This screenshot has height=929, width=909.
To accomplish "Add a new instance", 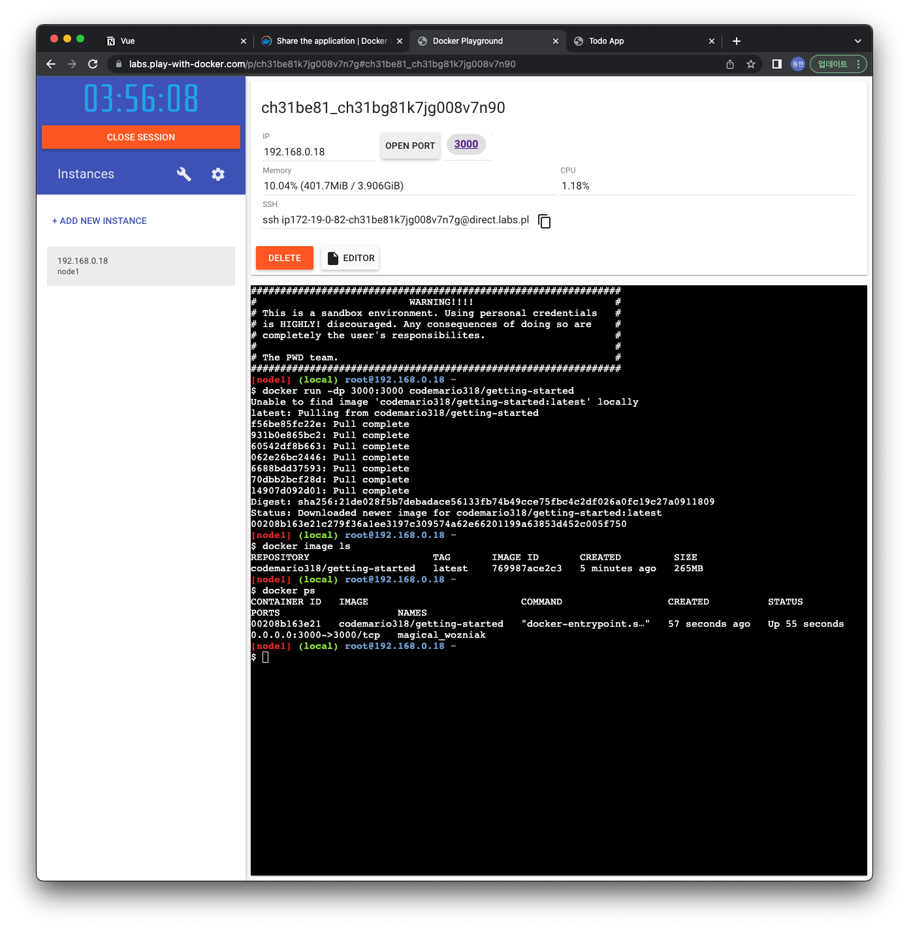I will (x=99, y=221).
